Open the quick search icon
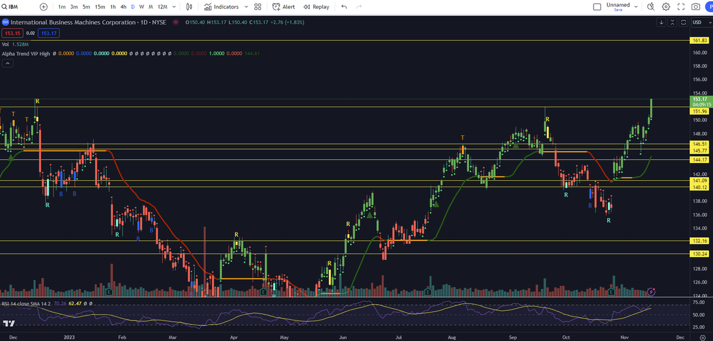Viewport: 713px width, 341px height. click(651, 7)
